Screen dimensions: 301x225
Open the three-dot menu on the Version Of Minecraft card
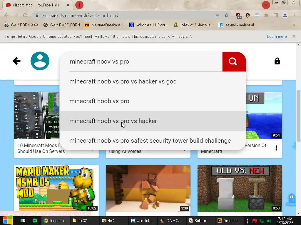coord(276,148)
